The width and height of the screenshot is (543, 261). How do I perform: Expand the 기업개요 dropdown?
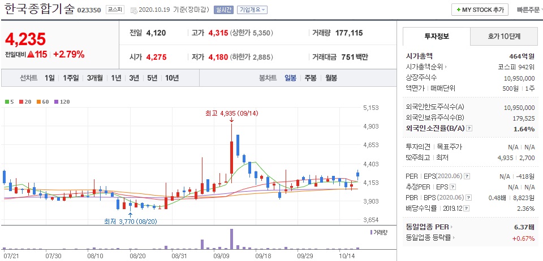pos(252,10)
